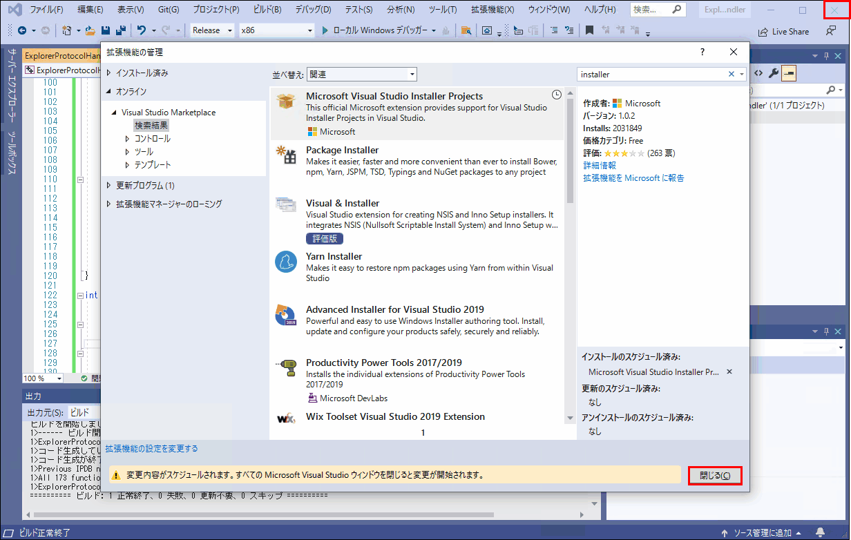Open the Git(G) menu
The width and height of the screenshot is (851, 540).
[168, 10]
